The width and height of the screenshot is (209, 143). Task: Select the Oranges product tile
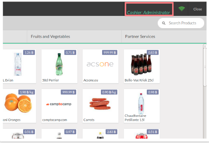pos(19,106)
